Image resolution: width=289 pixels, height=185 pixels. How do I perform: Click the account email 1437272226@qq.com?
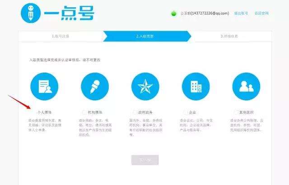[x=210, y=13]
